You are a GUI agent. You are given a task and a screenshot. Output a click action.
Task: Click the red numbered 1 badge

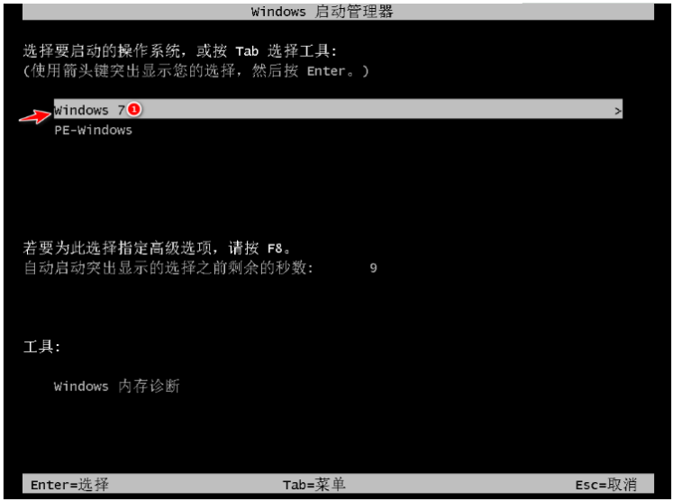tap(134, 109)
